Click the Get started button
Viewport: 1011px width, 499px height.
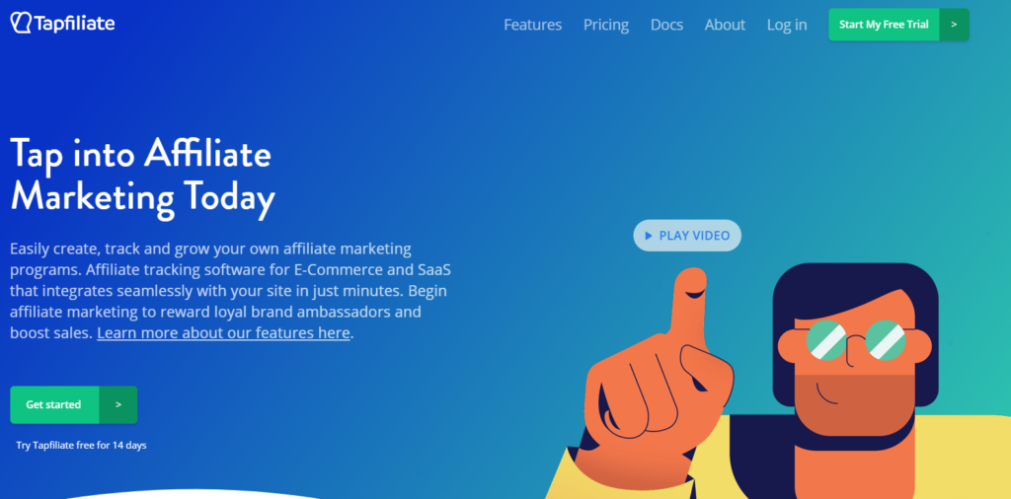click(x=55, y=405)
